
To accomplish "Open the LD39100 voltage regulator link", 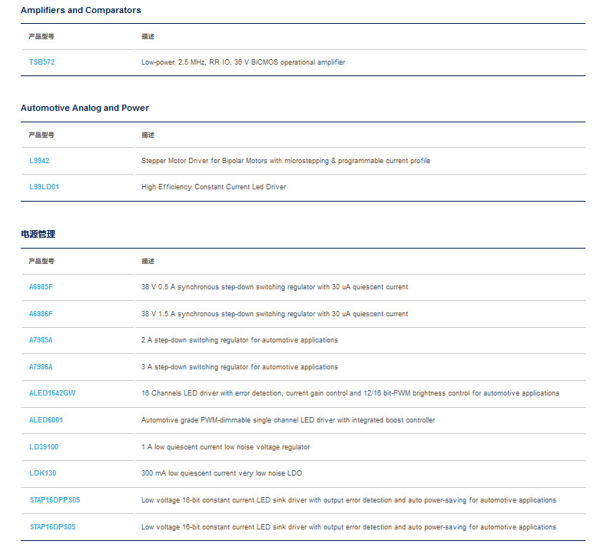I will point(44,446).
